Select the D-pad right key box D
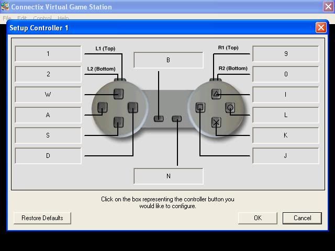Screen dimensions: 335x251 (48, 156)
